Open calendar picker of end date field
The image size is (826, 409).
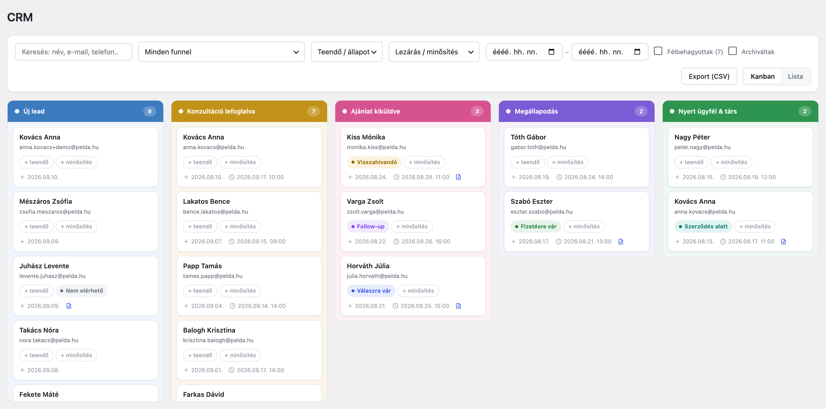638,52
